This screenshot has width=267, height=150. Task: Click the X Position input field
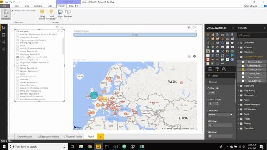220,125
